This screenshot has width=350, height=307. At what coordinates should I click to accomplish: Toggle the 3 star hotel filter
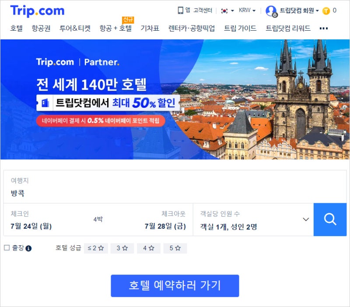point(122,248)
